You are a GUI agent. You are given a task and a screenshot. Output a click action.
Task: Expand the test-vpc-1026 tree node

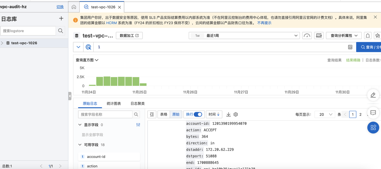point(2,43)
